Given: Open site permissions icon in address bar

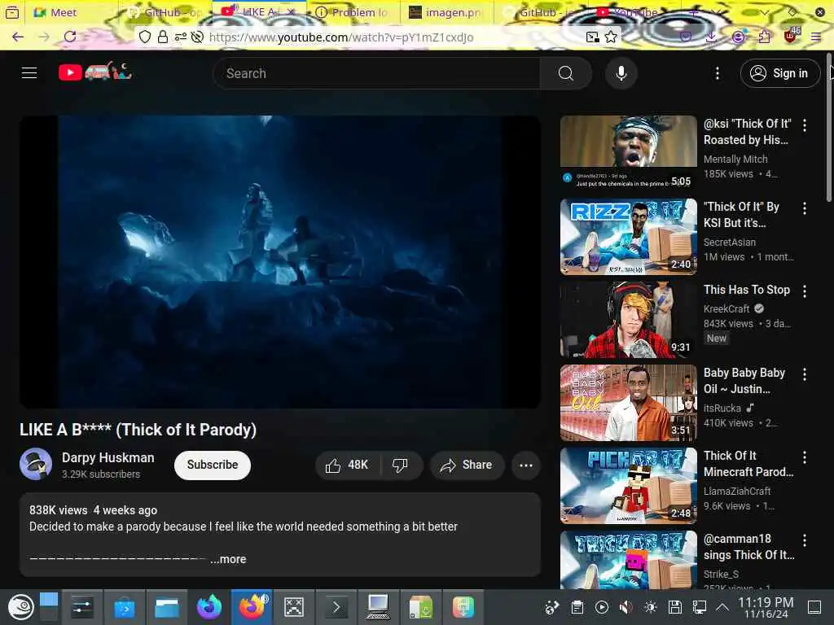Looking at the screenshot, I should (180, 37).
